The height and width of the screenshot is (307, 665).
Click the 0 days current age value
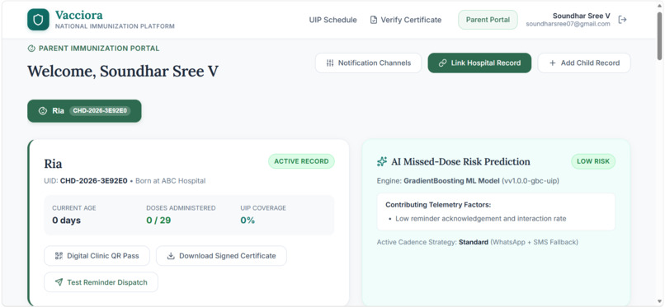point(66,221)
